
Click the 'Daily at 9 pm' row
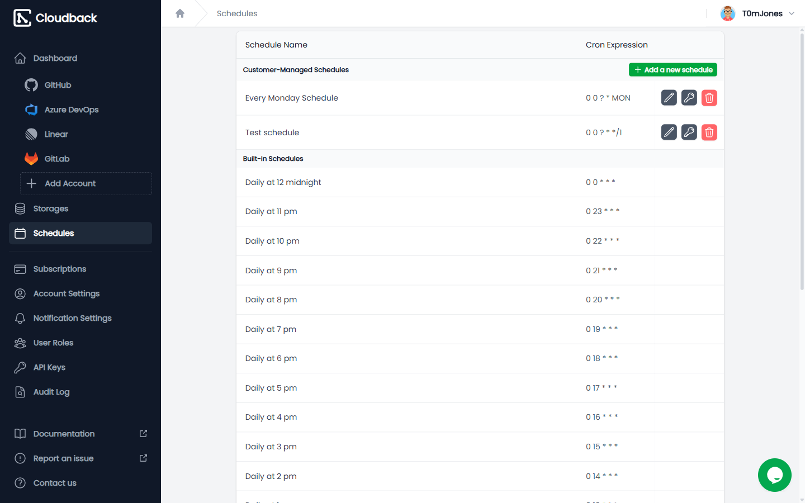480,271
